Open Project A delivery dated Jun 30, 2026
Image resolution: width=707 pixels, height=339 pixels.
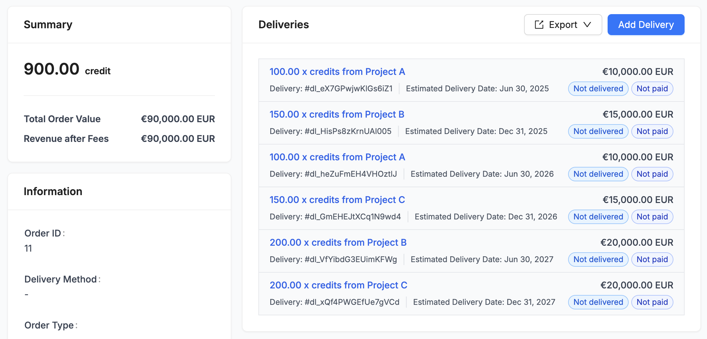tap(337, 157)
